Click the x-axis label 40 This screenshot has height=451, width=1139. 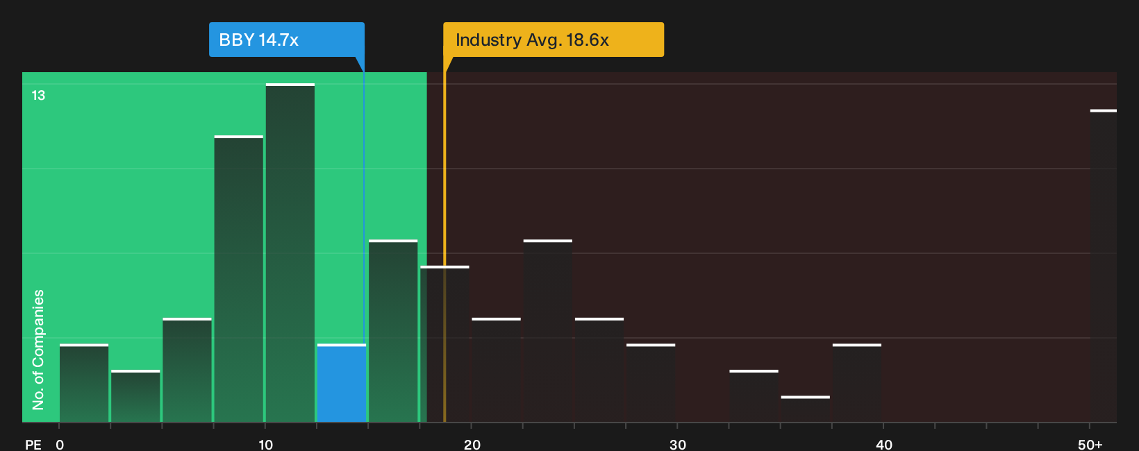[884, 444]
